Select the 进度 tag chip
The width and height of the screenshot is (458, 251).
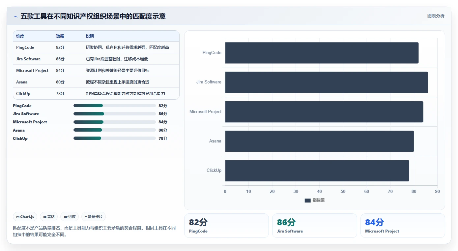[70, 217]
